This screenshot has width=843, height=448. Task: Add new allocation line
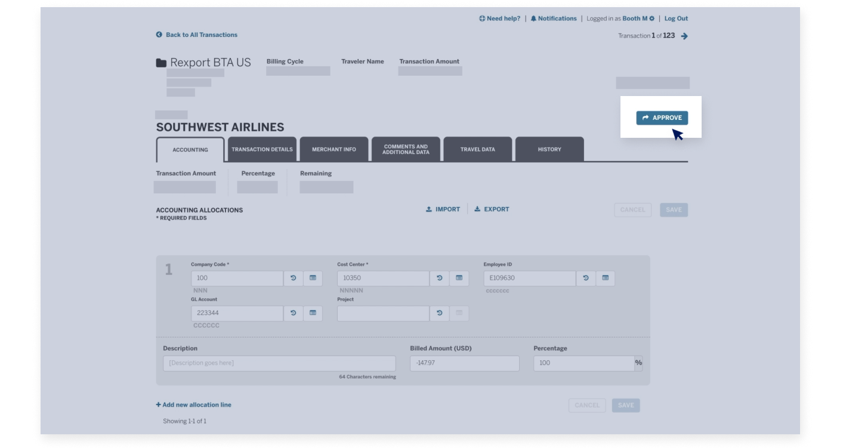[193, 404]
